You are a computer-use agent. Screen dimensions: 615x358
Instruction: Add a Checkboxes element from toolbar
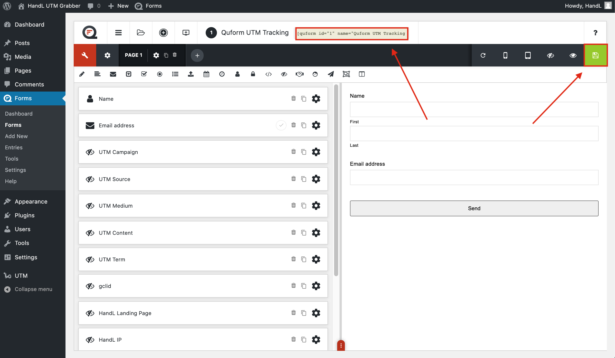(x=144, y=74)
